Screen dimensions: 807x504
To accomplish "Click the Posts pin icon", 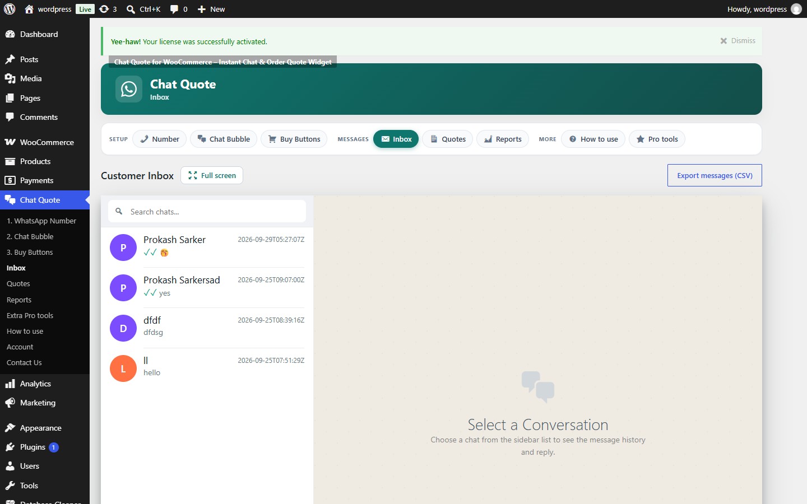I will [10, 59].
